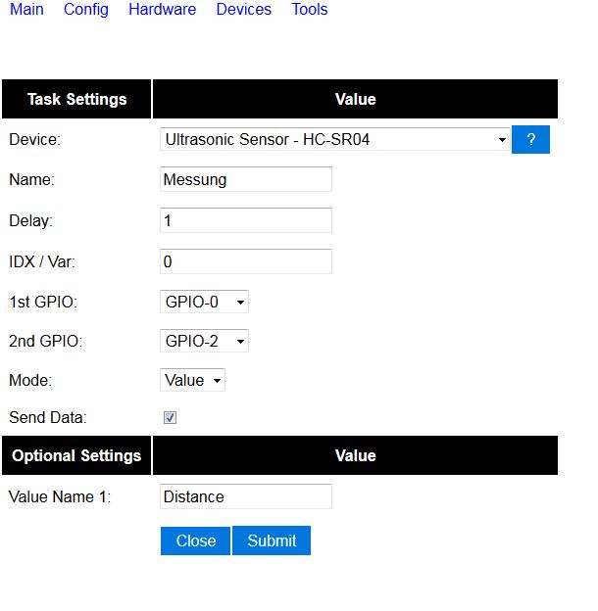Image resolution: width=598 pixels, height=611 pixels.
Task: Click the Device: label
Action: 34,139
